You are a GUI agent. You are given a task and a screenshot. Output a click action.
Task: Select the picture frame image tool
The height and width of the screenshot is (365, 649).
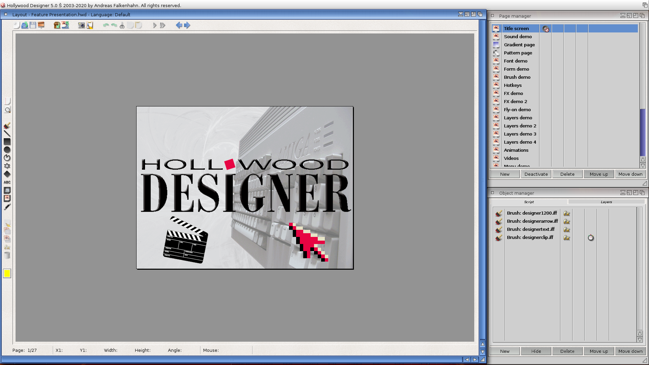(x=7, y=190)
